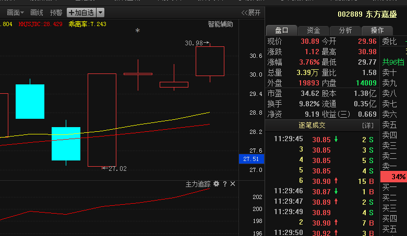Click the 委比 label
Viewport: 407px width, 236px height.
click(x=390, y=41)
